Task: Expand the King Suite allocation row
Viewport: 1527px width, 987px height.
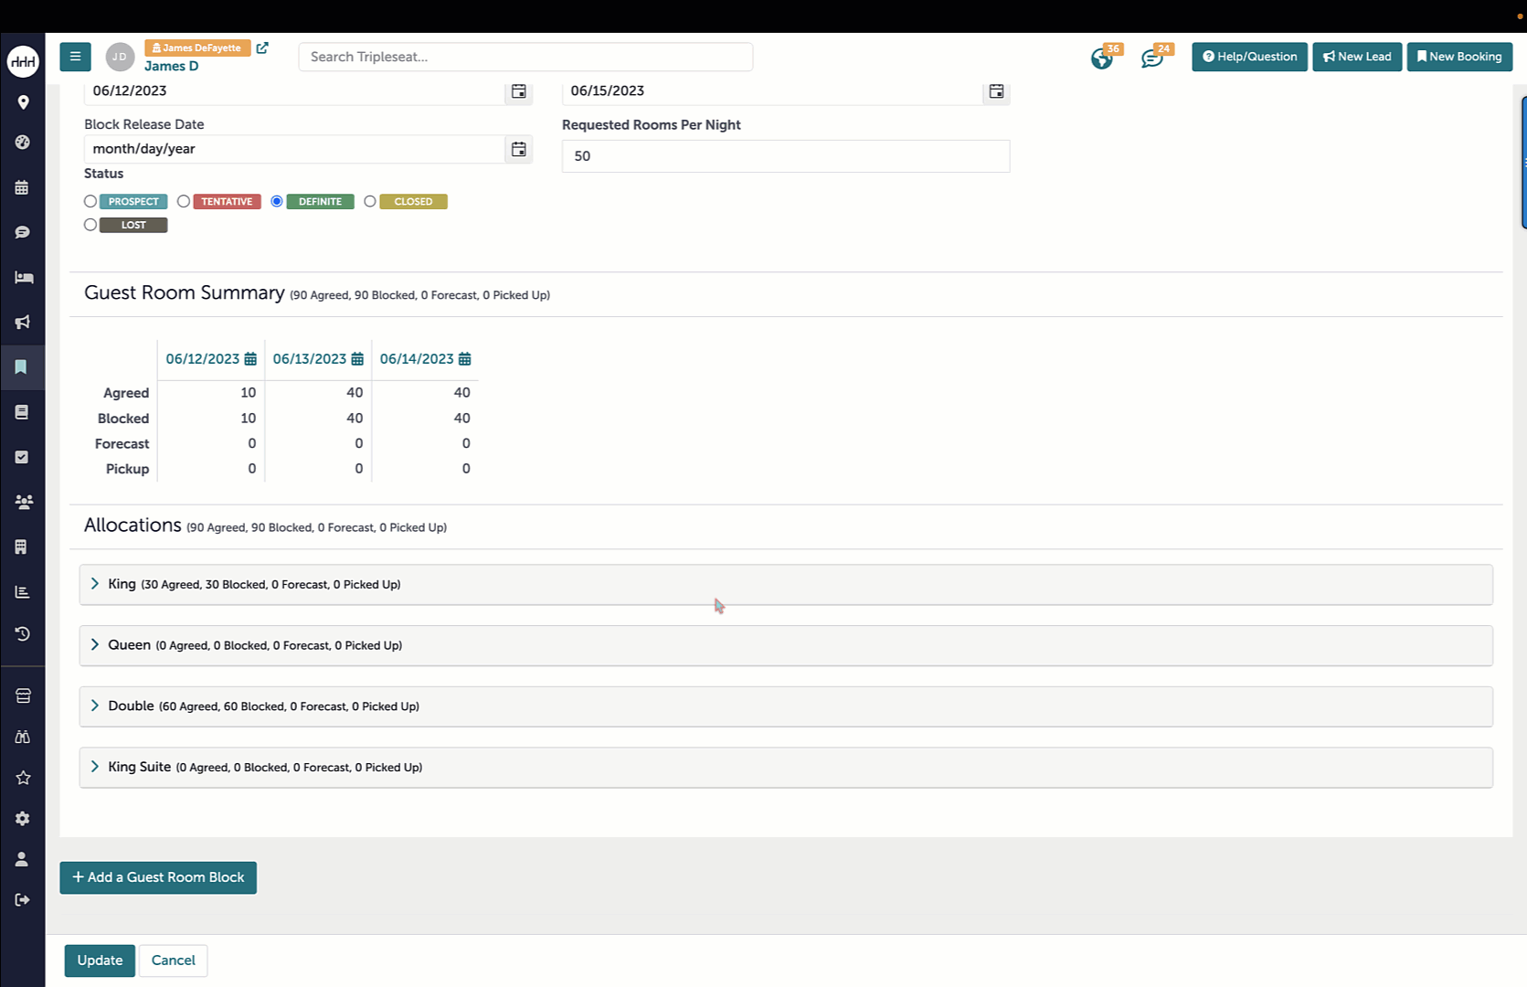Action: tap(95, 767)
